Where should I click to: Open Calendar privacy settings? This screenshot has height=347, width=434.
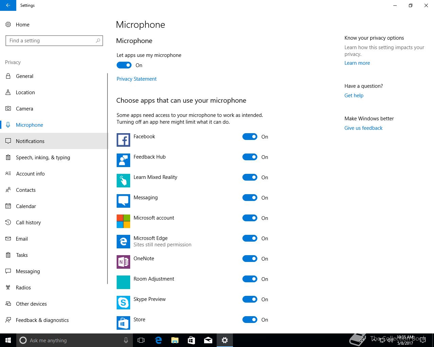click(x=54, y=206)
